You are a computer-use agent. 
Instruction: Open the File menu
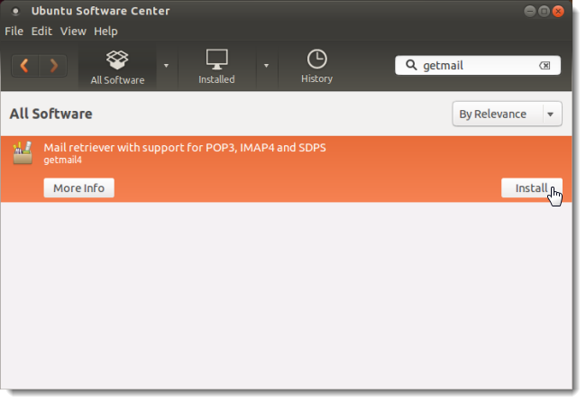(14, 31)
